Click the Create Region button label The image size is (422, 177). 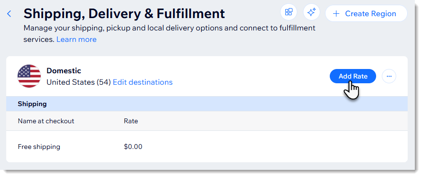point(370,14)
